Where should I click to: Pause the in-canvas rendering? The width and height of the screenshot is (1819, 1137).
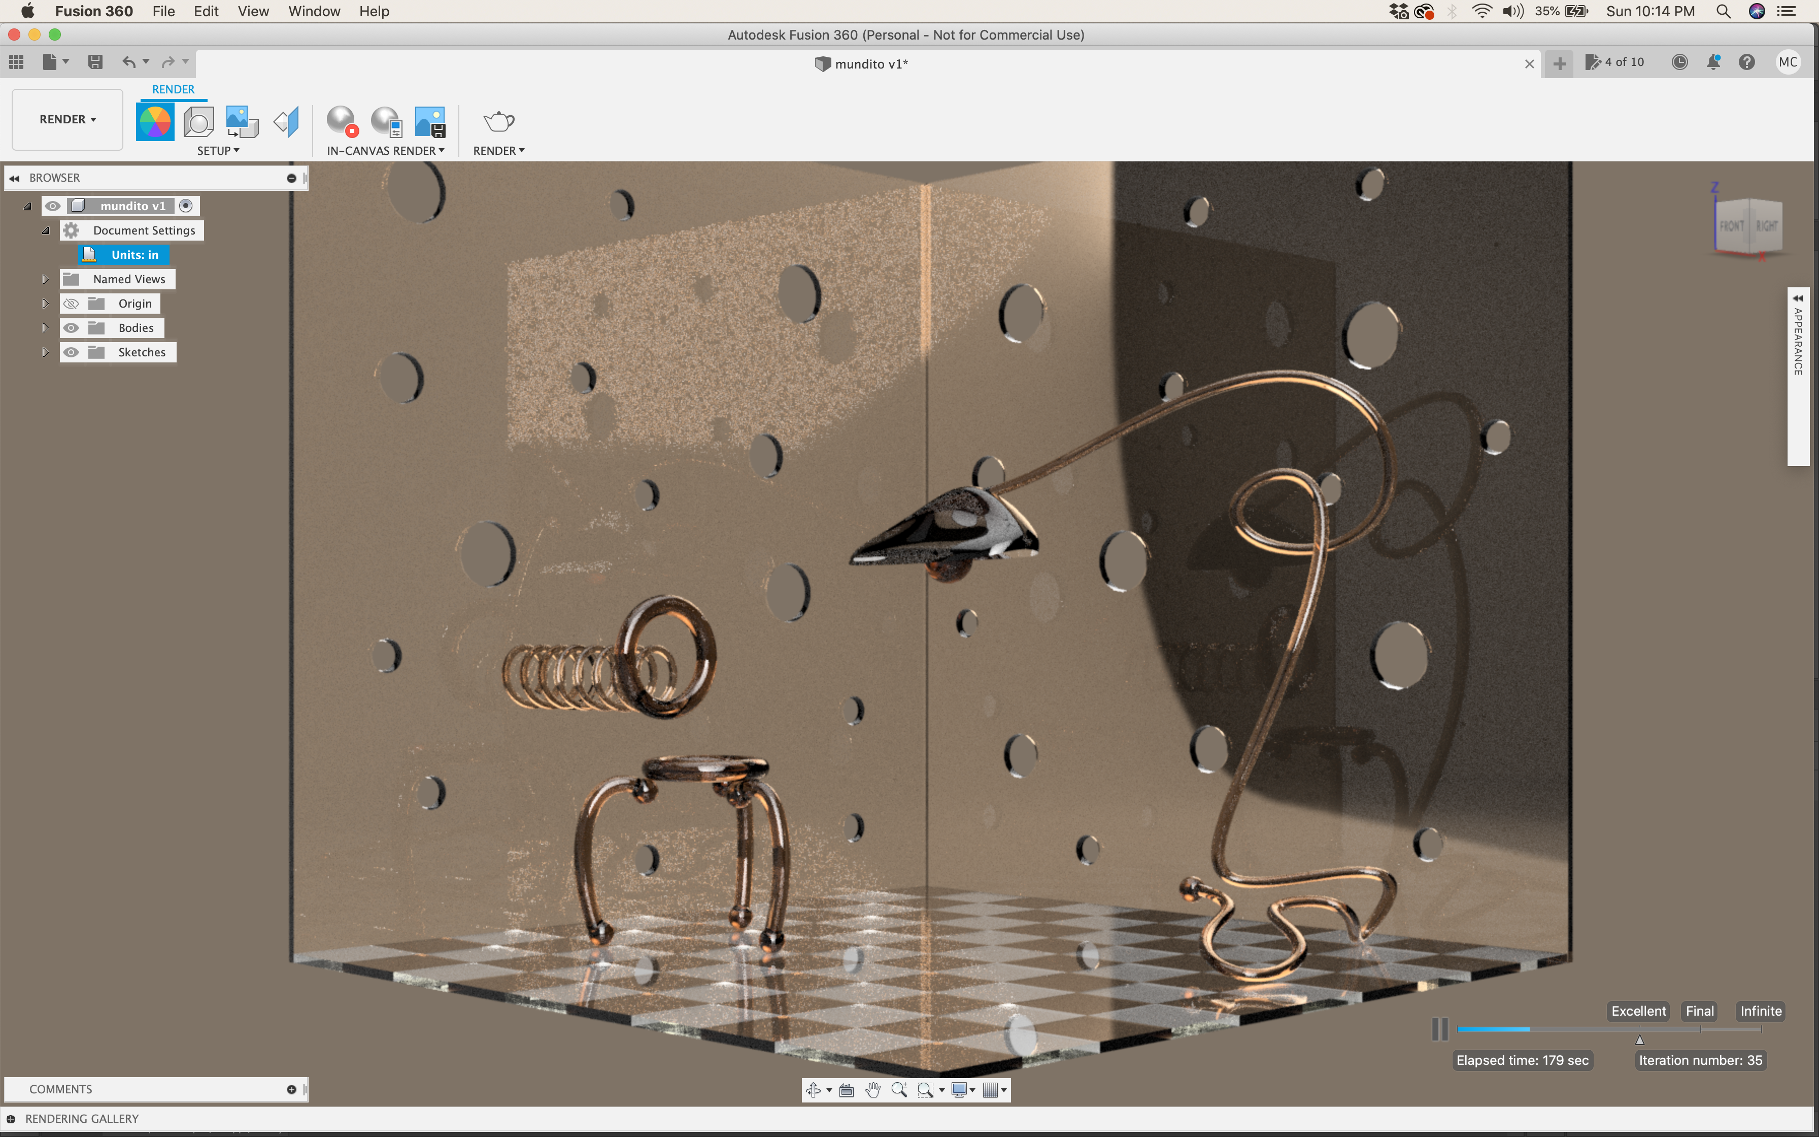(1439, 1029)
